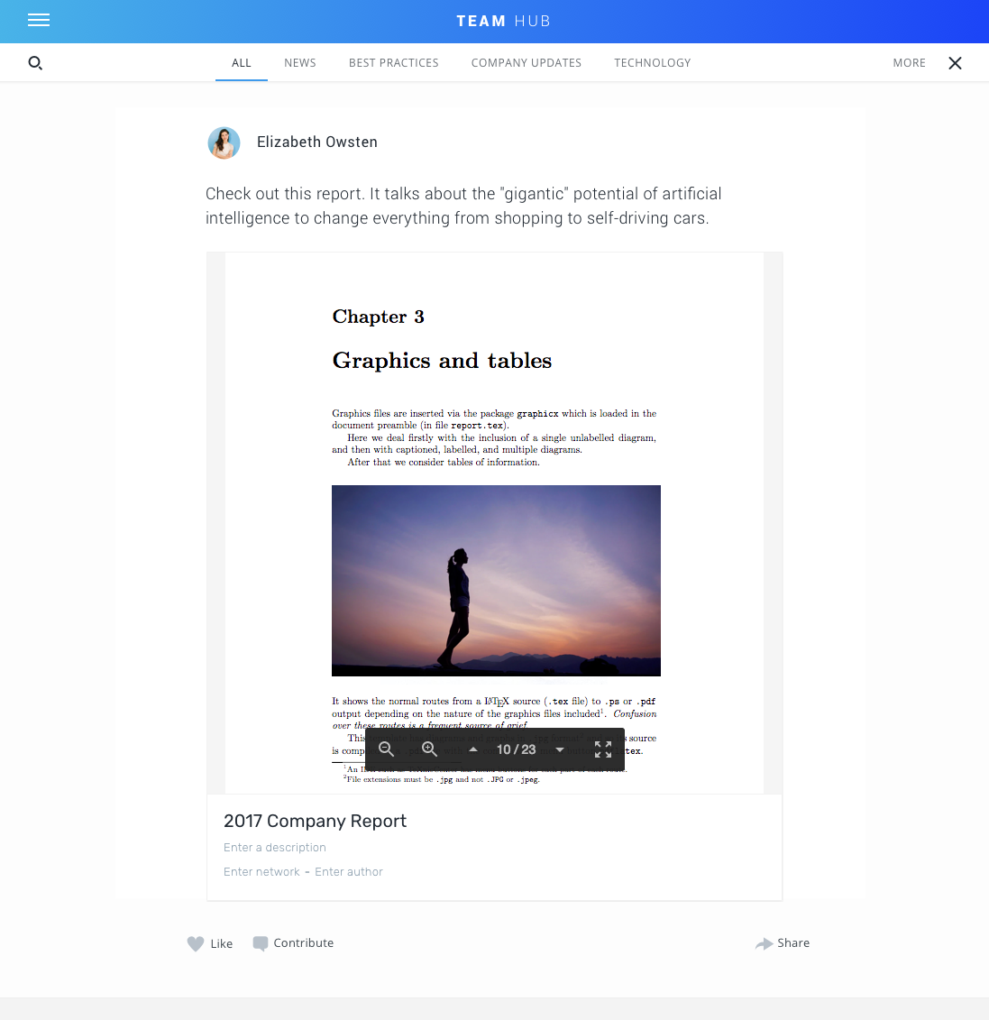Screen dimensions: 989x1020
Task: Expand the PDF to fullscreen view
Action: click(x=603, y=749)
